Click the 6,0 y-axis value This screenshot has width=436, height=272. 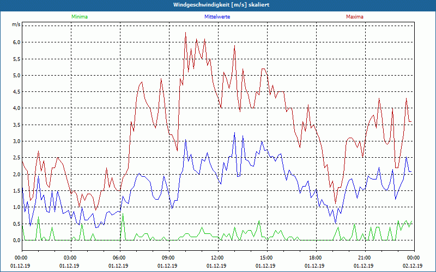click(17, 42)
